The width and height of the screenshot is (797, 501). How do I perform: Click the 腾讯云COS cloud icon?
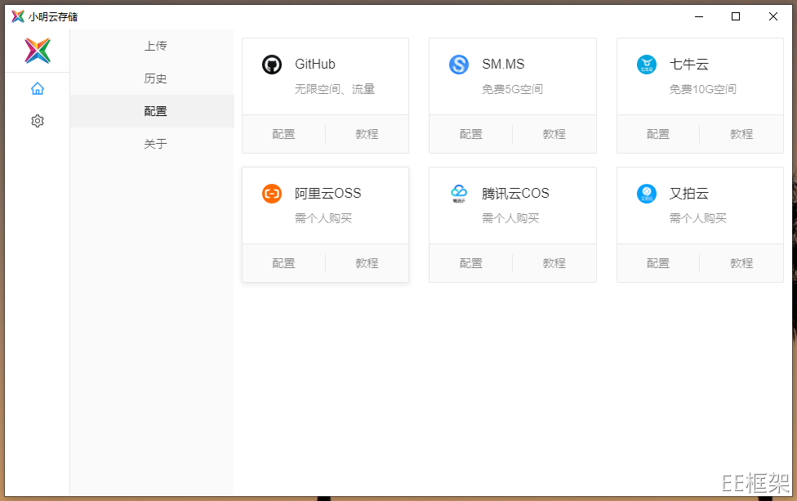click(x=459, y=194)
